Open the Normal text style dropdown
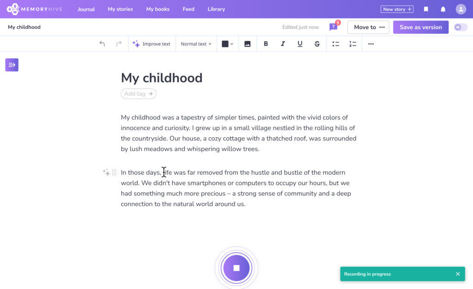The width and height of the screenshot is (473, 289). [x=196, y=44]
